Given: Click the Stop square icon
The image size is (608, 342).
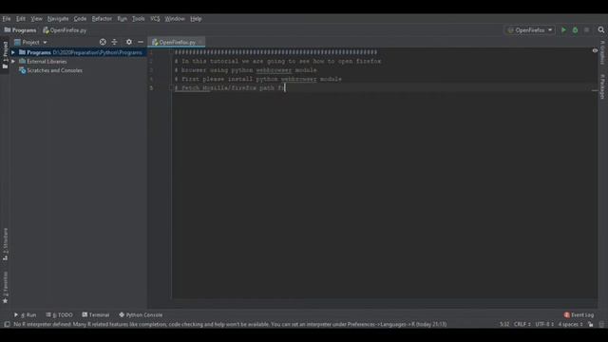Looking at the screenshot, I should [586, 30].
